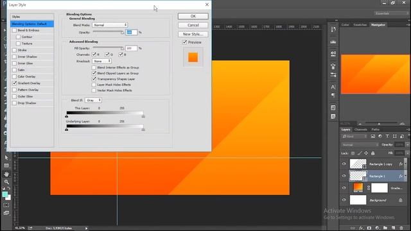Switch to the Swatches tab
The image size is (411, 231).
(x=360, y=24)
